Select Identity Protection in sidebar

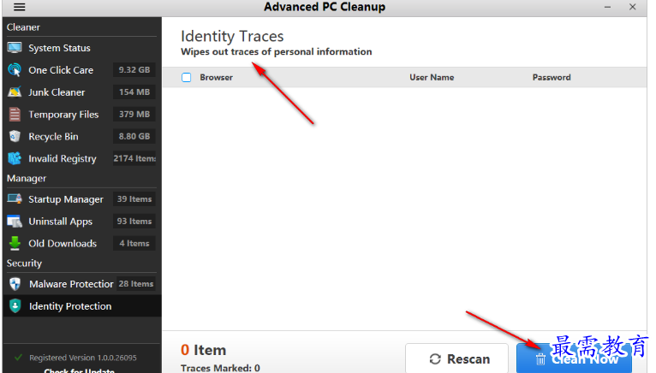[x=82, y=306]
